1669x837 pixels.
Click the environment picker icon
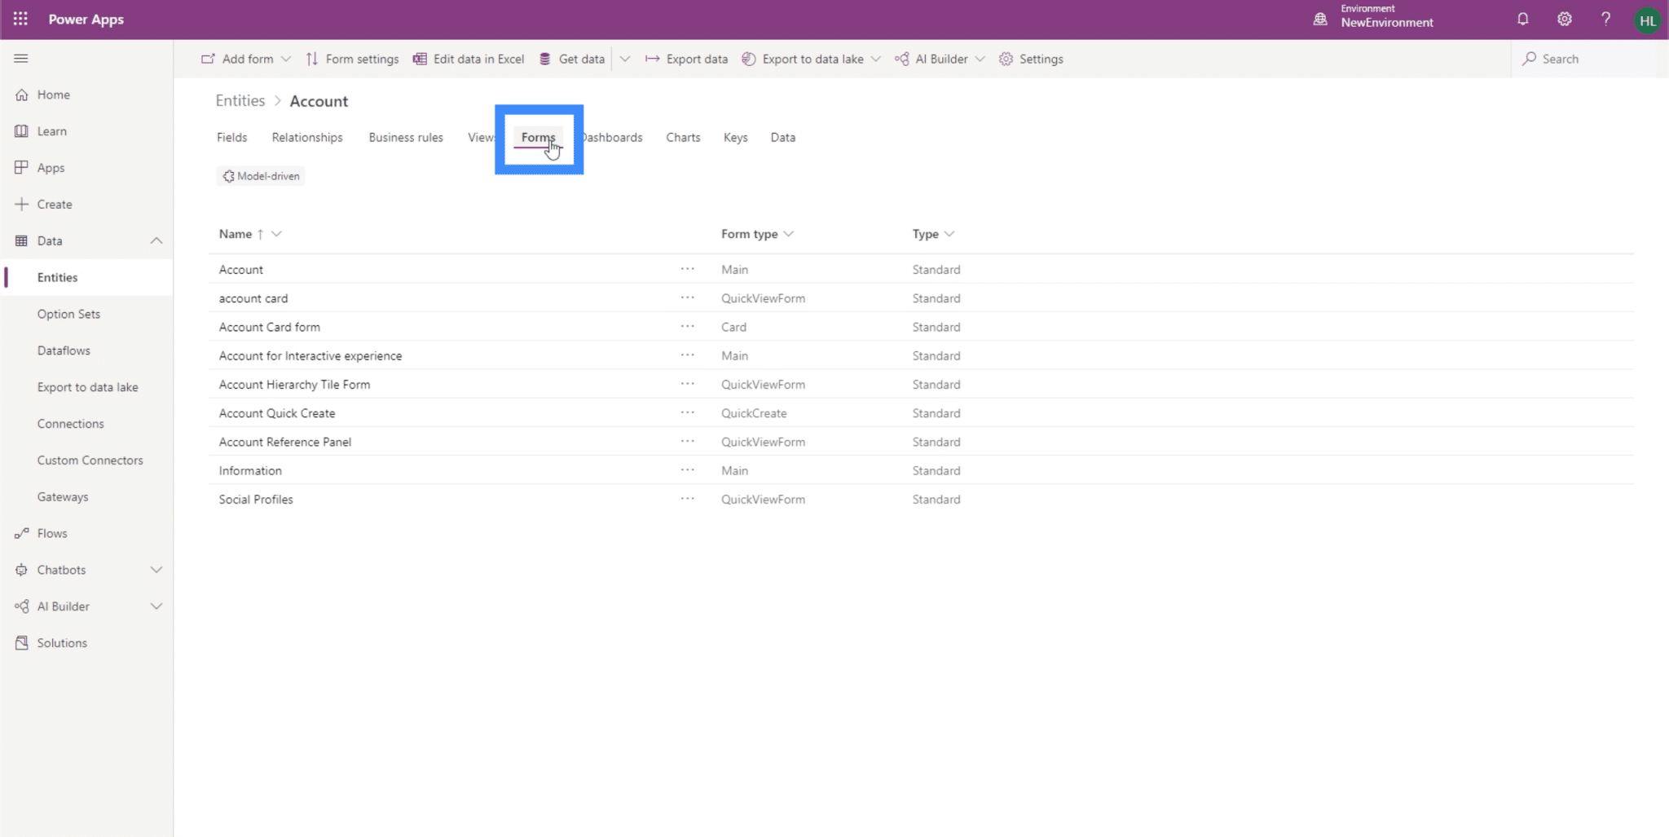pos(1320,19)
